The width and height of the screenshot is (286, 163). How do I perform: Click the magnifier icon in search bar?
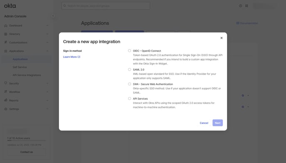pos(64,6)
